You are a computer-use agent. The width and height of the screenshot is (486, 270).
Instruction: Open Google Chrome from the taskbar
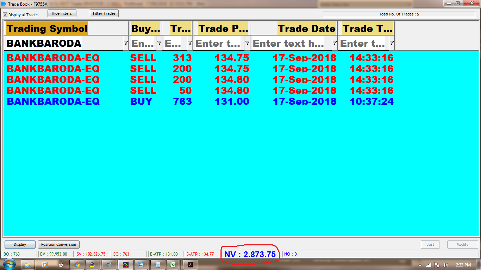(77, 265)
